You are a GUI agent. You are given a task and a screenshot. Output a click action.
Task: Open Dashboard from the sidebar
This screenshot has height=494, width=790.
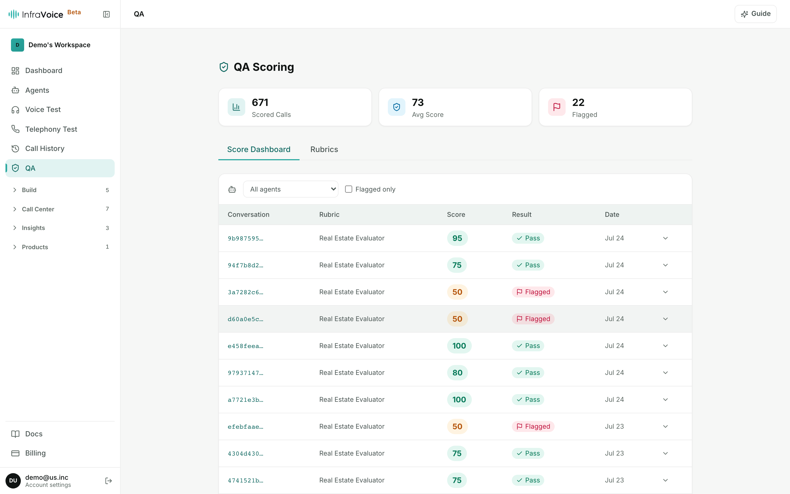click(x=60, y=71)
